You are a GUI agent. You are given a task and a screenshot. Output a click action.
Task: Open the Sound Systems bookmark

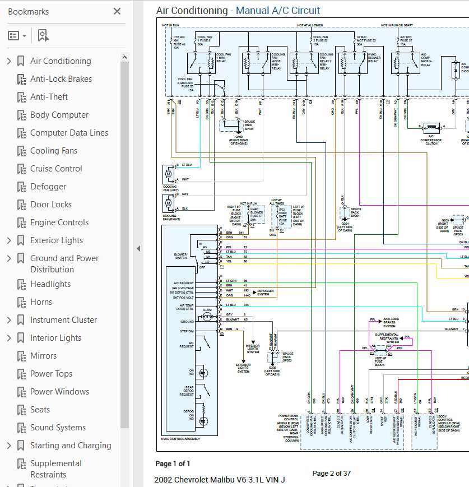(x=58, y=428)
